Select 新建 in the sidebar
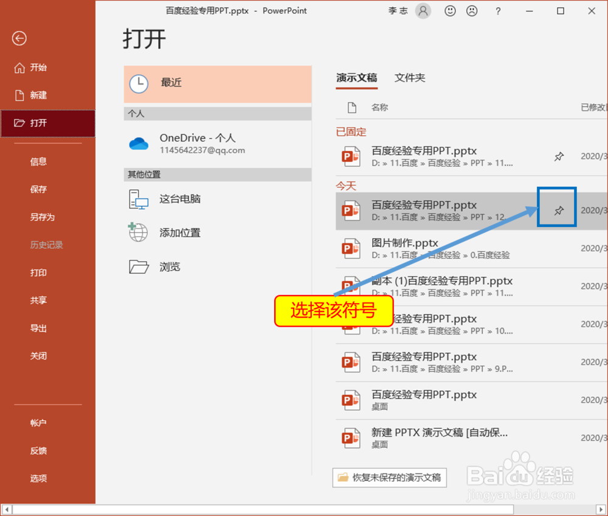This screenshot has height=516, width=608. (x=38, y=95)
